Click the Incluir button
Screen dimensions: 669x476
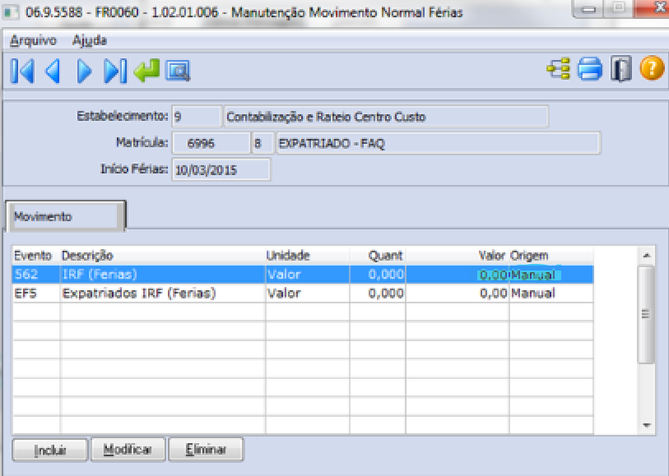coord(50,450)
